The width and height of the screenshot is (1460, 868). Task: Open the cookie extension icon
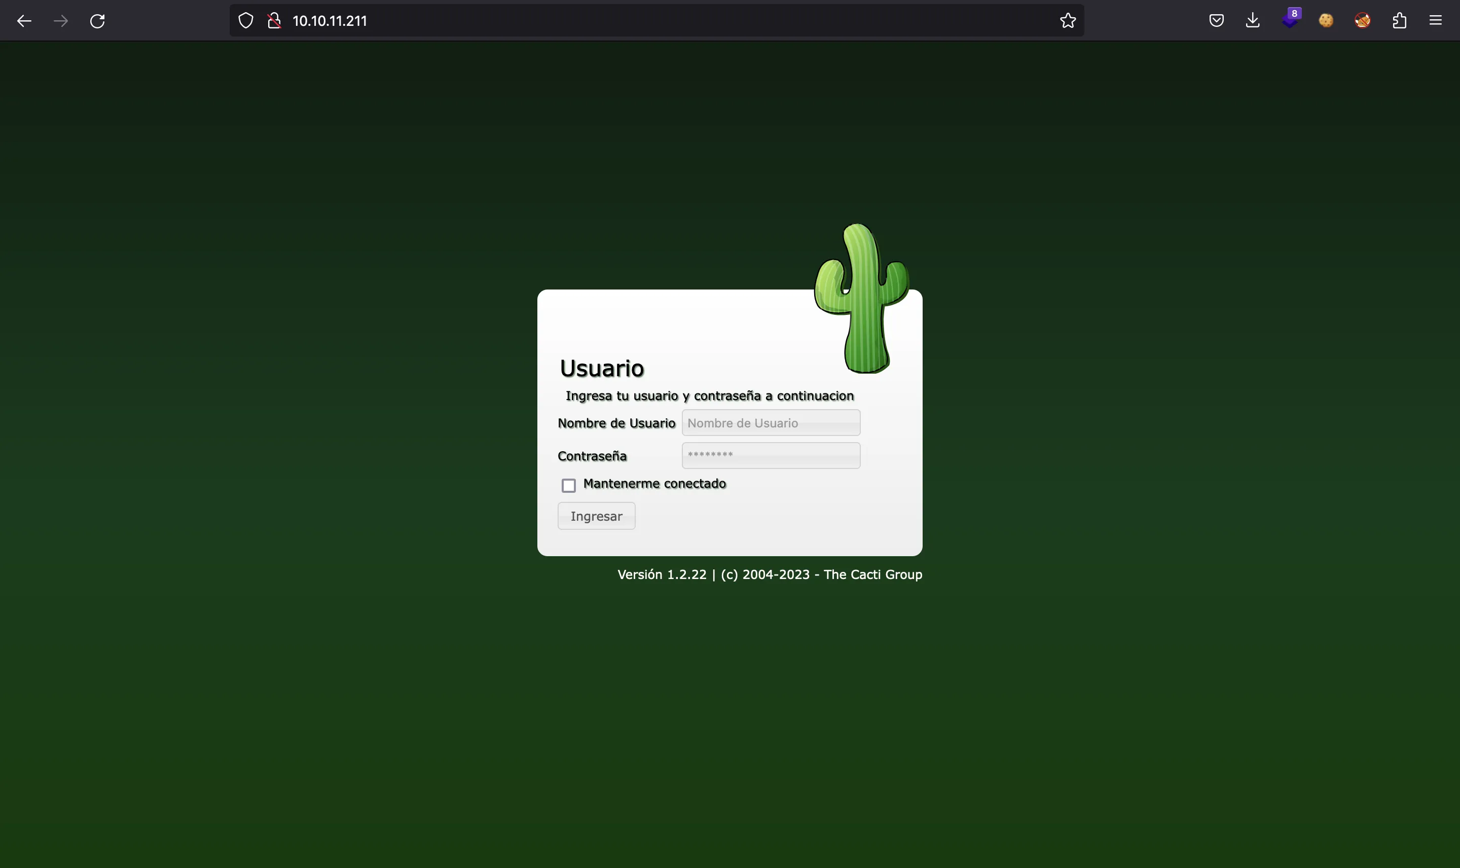(1326, 21)
